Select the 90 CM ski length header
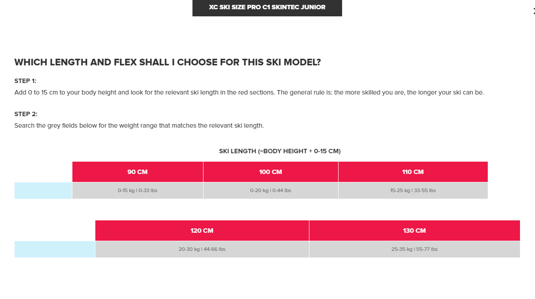This screenshot has width=535, height=299. [138, 172]
